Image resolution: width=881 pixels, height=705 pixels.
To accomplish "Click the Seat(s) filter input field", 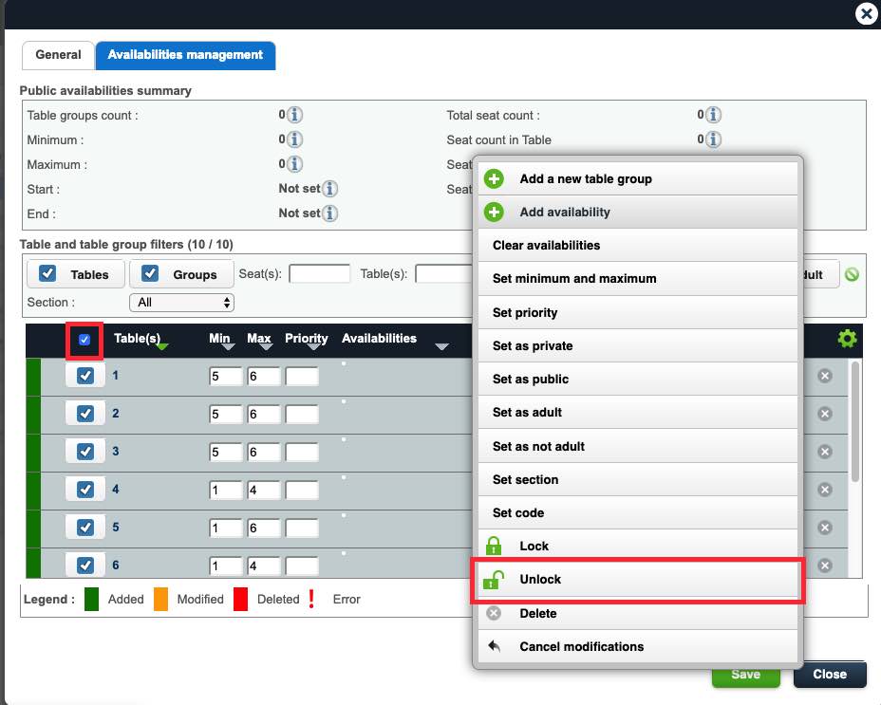I will click(x=318, y=274).
